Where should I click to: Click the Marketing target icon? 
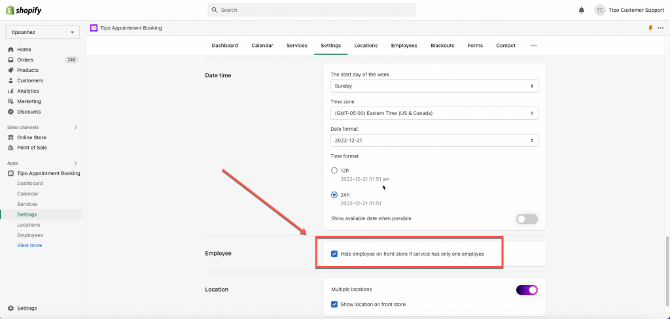click(x=10, y=101)
